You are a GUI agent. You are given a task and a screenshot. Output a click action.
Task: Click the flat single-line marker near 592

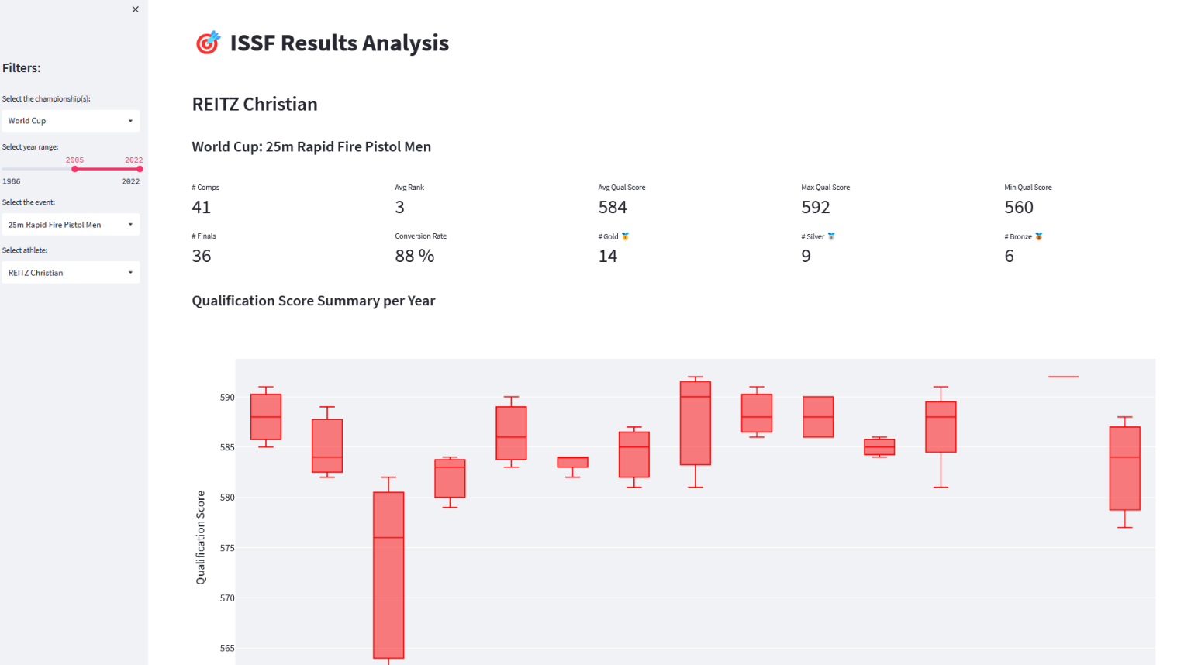[1063, 377]
